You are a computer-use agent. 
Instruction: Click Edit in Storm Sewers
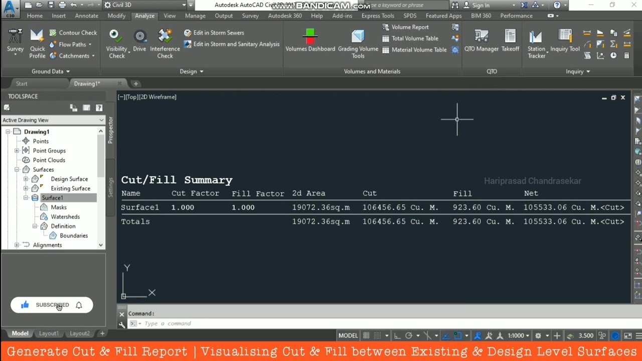tap(214, 33)
